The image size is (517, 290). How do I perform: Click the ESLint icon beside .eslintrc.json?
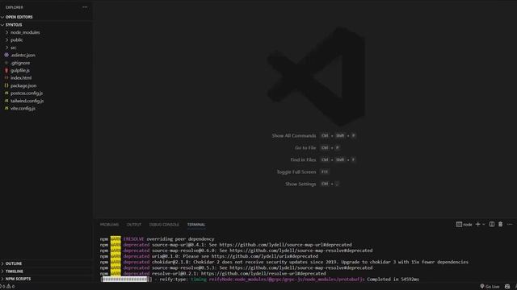pos(6,55)
